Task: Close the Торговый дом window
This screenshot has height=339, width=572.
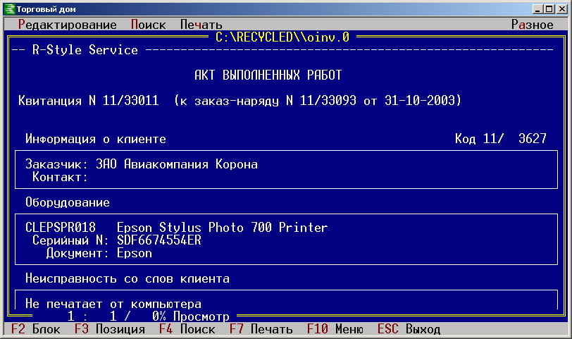Action: (x=561, y=9)
